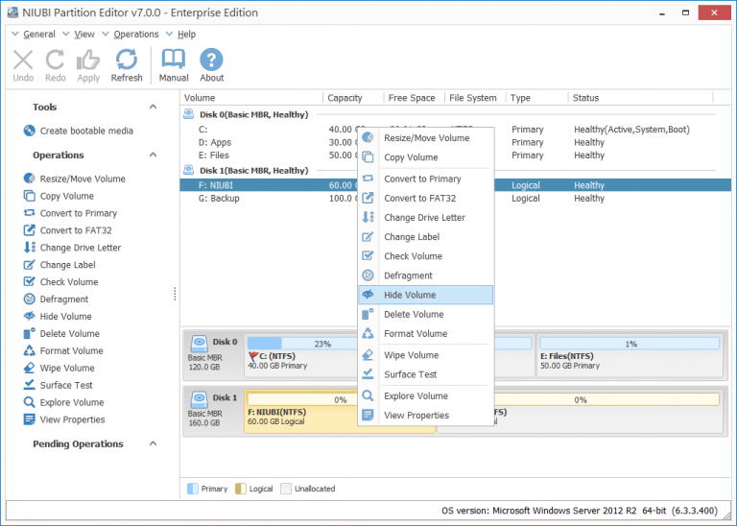Choose Wipe Volume from the context menu
Viewport: 737px width, 526px height.
pos(426,355)
